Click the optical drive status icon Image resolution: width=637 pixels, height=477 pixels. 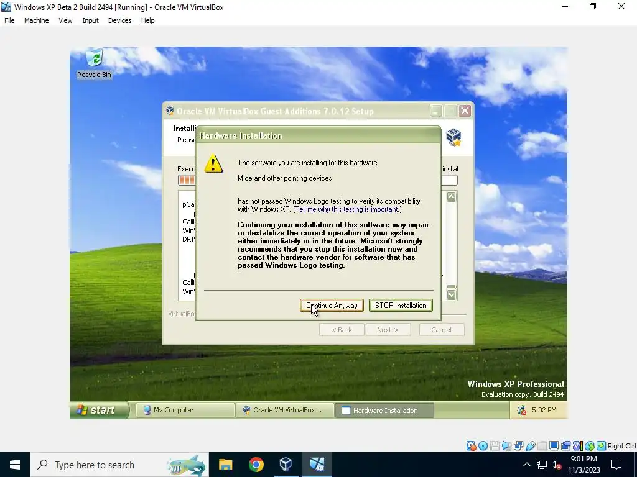(483, 446)
